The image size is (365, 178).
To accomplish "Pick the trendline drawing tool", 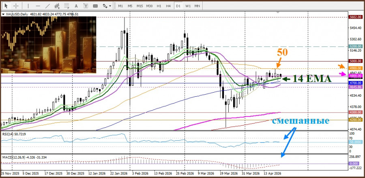I will pos(47,6).
